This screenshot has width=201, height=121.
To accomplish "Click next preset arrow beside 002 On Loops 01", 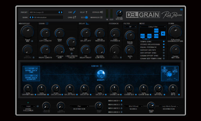I will click(62, 12).
